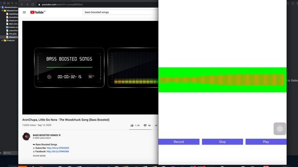298x167 pixels.
Task: Click the YouTube search field
Action: click(120, 13)
